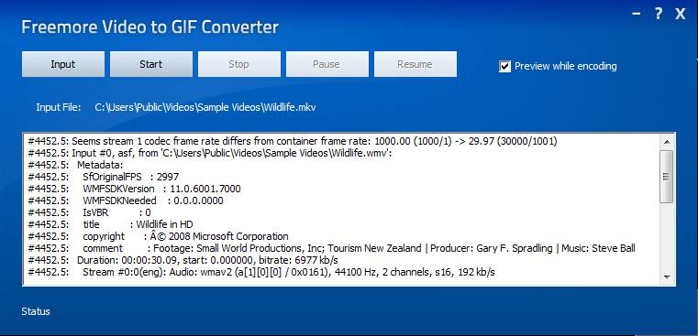Click the log scrollbar thumb
This screenshot has height=336, width=698.
(667, 177)
